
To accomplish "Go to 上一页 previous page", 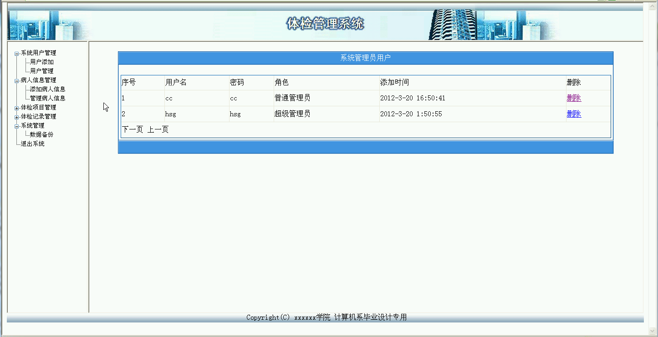I will tap(158, 130).
